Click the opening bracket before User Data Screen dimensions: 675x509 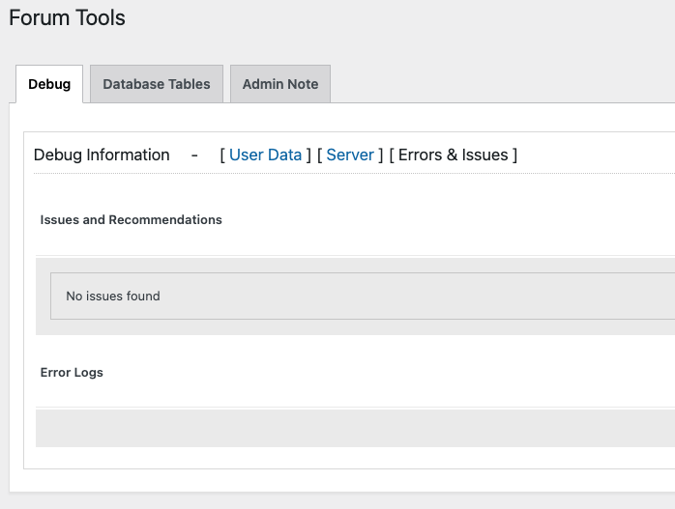point(222,155)
